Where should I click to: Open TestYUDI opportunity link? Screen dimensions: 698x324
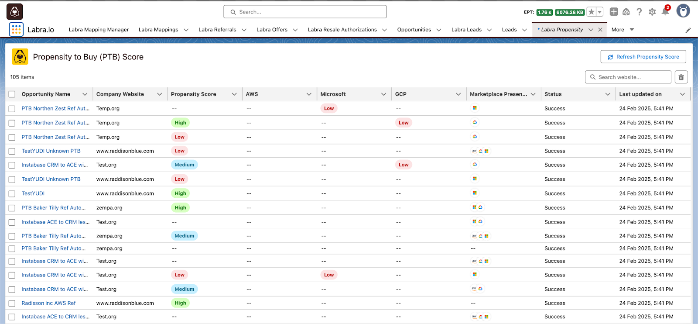point(33,193)
